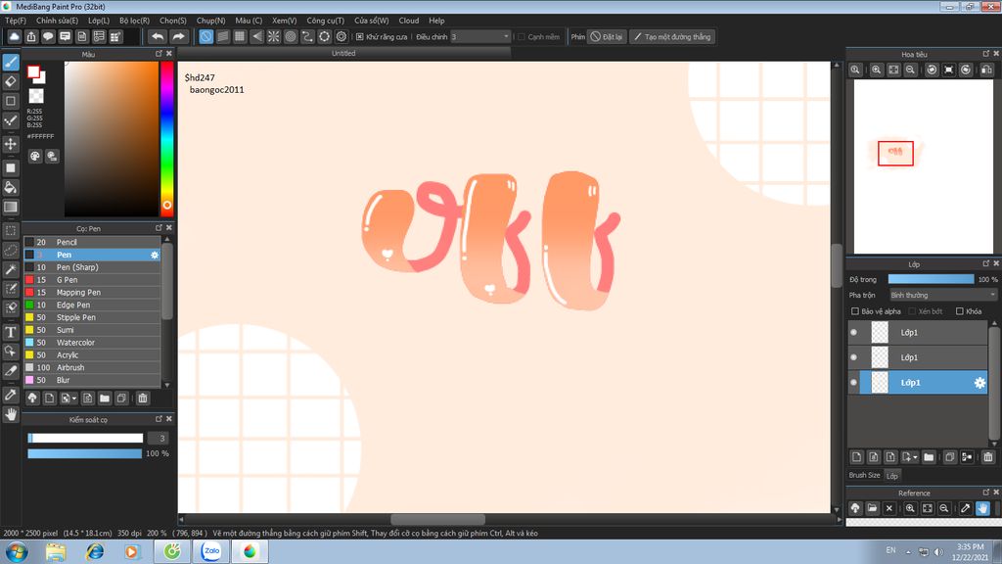1002x564 pixels.
Task: Open the Cloud menu
Action: click(409, 21)
